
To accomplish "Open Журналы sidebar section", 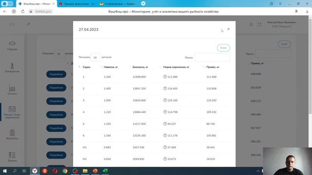I will (x=12, y=135).
